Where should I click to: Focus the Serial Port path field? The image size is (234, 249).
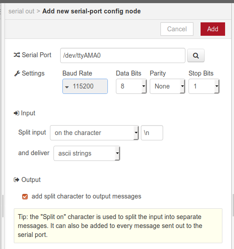click(123, 55)
